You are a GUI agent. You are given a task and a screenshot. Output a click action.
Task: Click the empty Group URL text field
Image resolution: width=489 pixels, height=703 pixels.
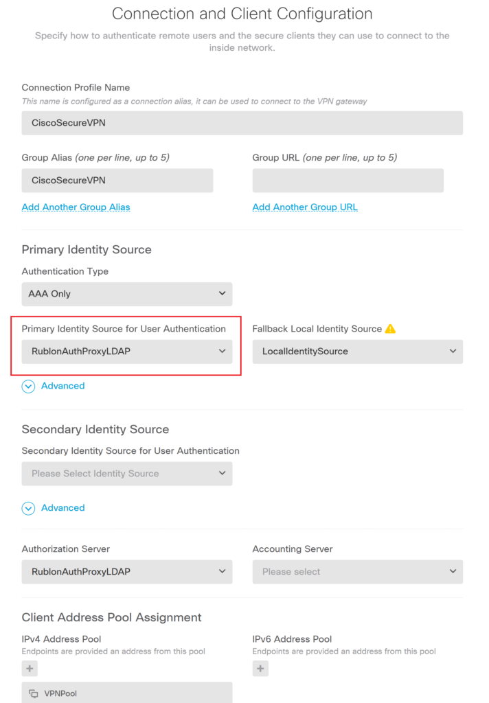[348, 181]
